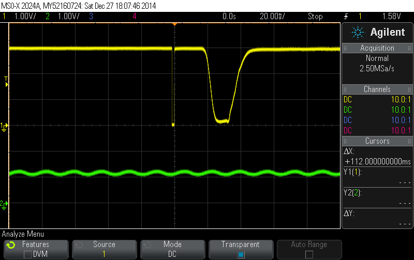This screenshot has width=414, height=260.
Task: Click channel 1 1.00V/ scale label
Action: click(x=21, y=17)
